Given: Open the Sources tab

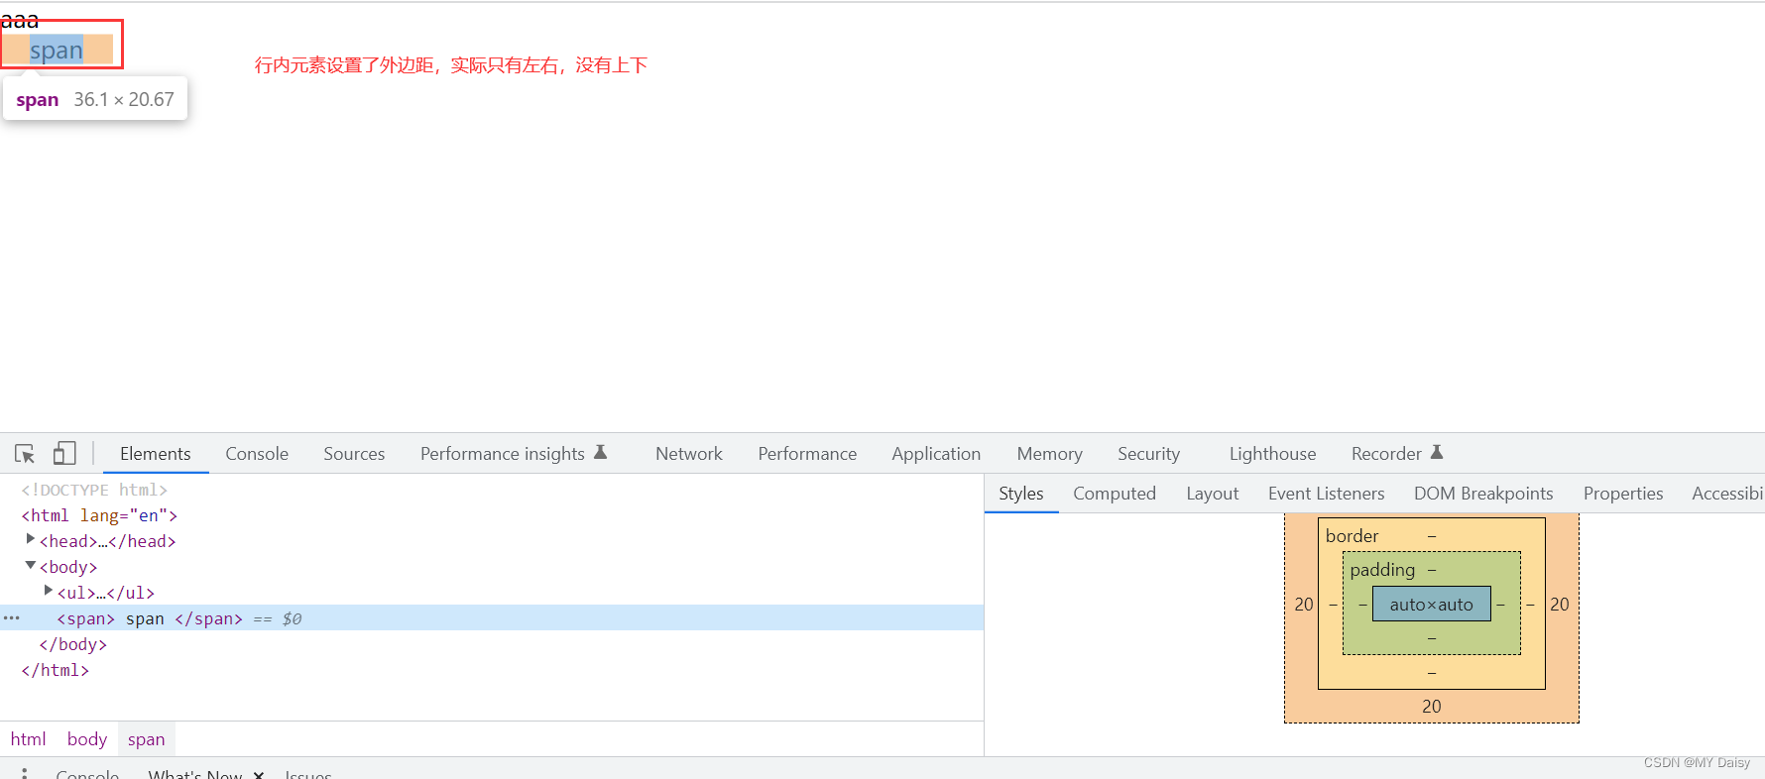Looking at the screenshot, I should click(x=354, y=454).
